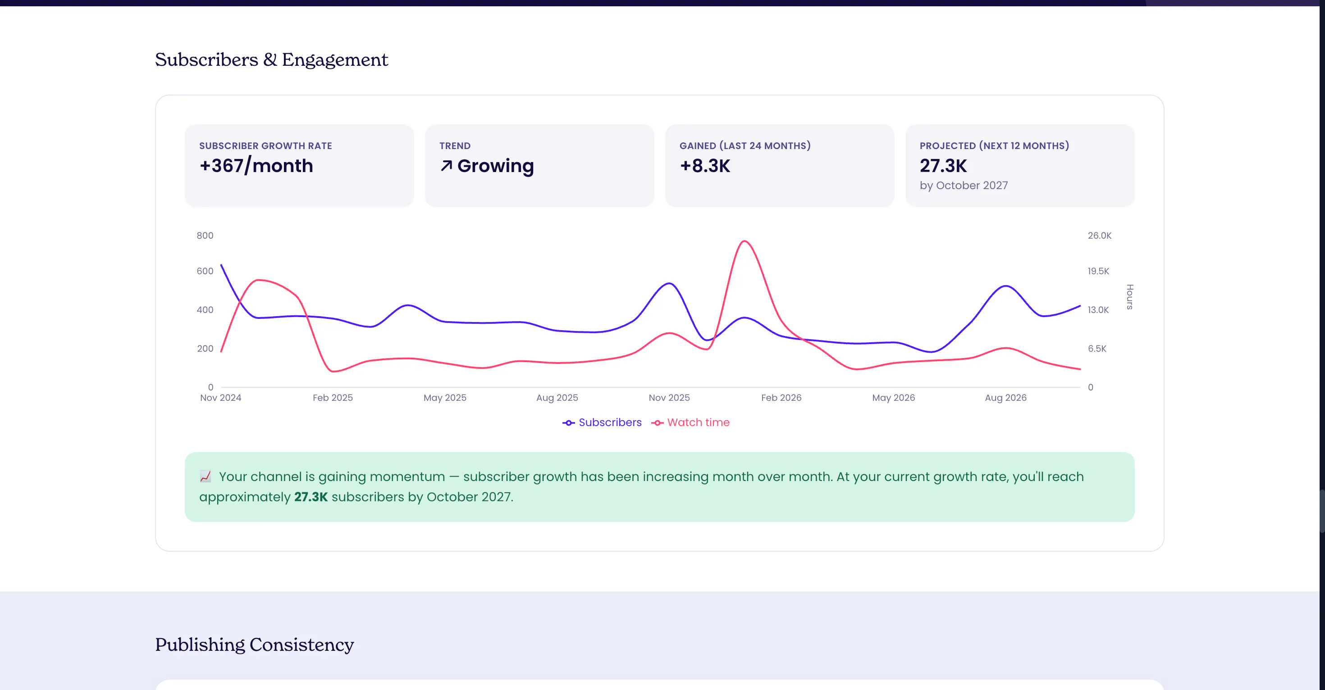Viewport: 1325px width, 690px height.
Task: Click the page vertical scrollbar thumb
Action: click(1322, 512)
